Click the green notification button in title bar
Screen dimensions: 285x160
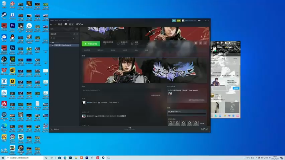[x=178, y=21]
